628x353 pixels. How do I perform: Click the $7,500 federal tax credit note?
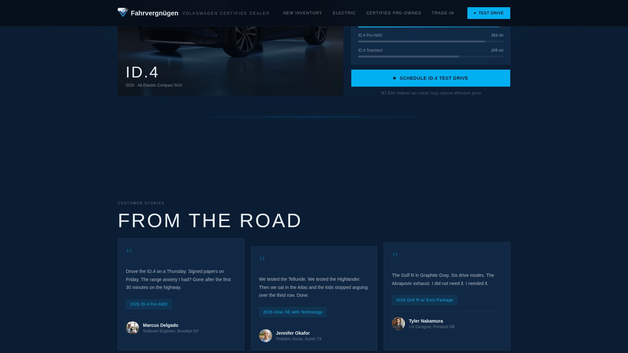[431, 93]
